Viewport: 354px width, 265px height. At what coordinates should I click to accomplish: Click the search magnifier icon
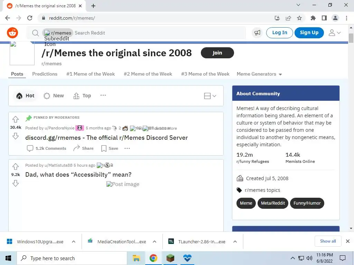coord(35,33)
